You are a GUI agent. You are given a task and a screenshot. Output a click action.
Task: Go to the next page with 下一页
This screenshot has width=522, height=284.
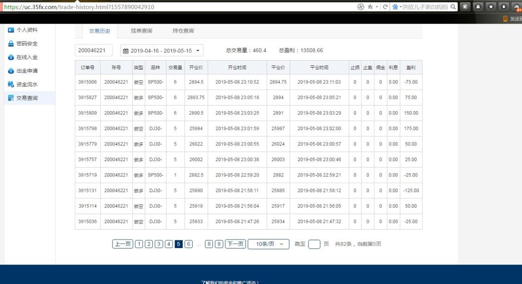pos(235,244)
